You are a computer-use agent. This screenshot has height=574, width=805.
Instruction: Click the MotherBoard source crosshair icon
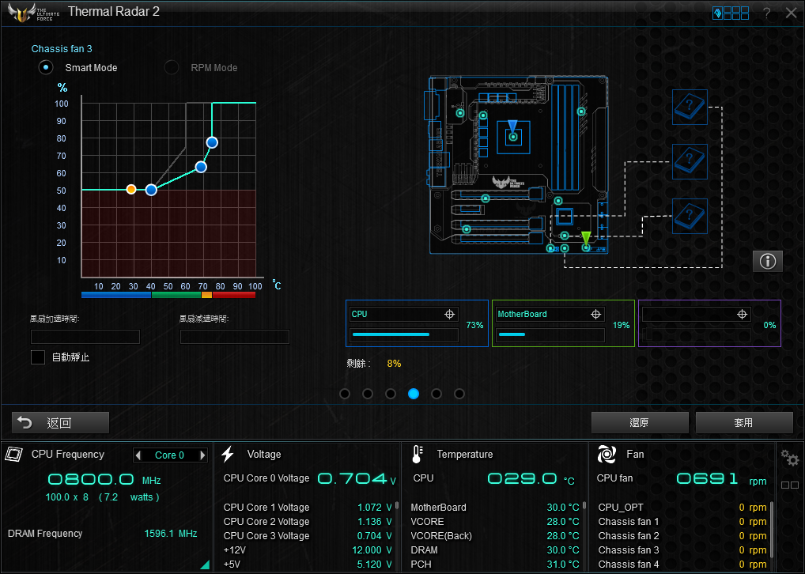pos(596,314)
